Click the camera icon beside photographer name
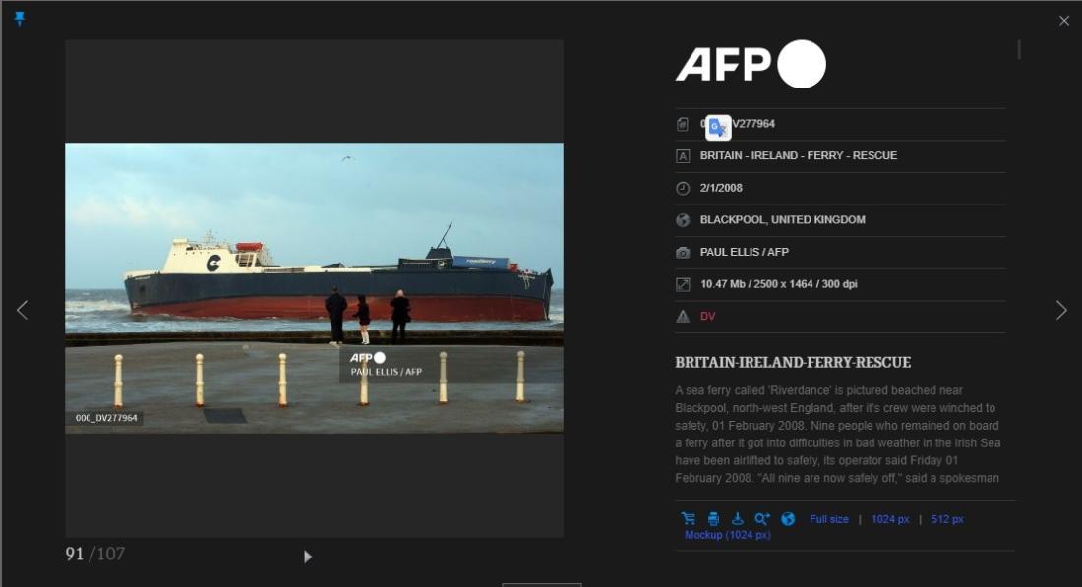The width and height of the screenshot is (1082, 587). (x=683, y=253)
